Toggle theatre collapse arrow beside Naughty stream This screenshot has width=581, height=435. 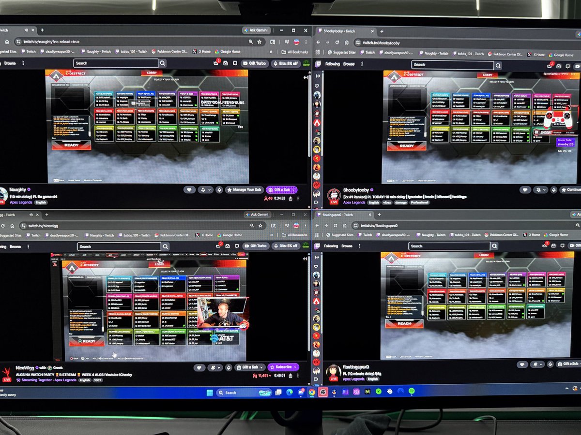point(305,77)
